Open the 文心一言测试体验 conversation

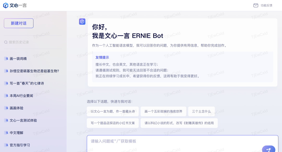(x=23, y=120)
